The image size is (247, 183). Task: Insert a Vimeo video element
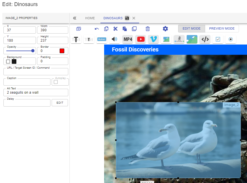153,39
